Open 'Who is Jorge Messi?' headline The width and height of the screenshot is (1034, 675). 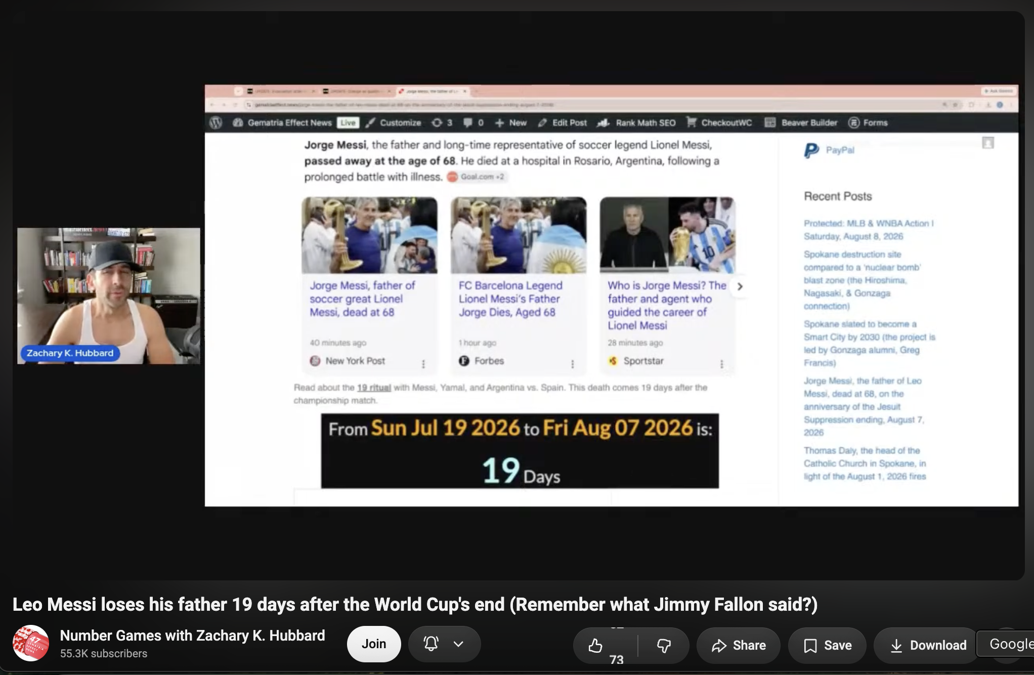click(x=667, y=305)
